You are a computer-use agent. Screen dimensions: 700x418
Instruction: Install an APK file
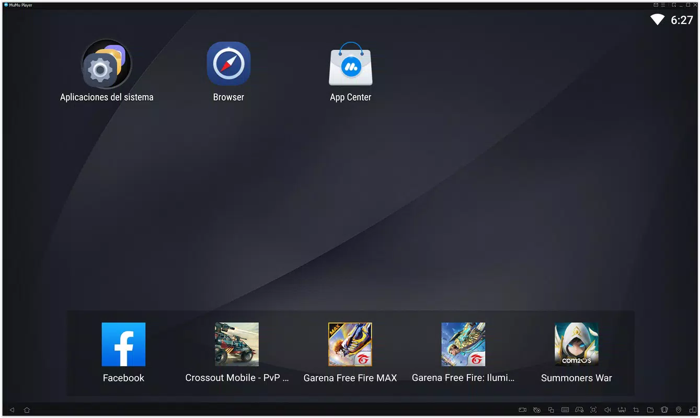622,410
